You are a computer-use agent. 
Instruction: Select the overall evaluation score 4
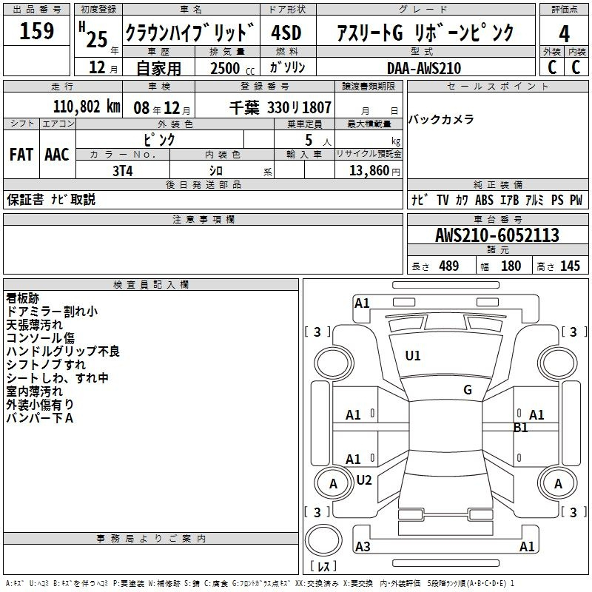(x=564, y=33)
